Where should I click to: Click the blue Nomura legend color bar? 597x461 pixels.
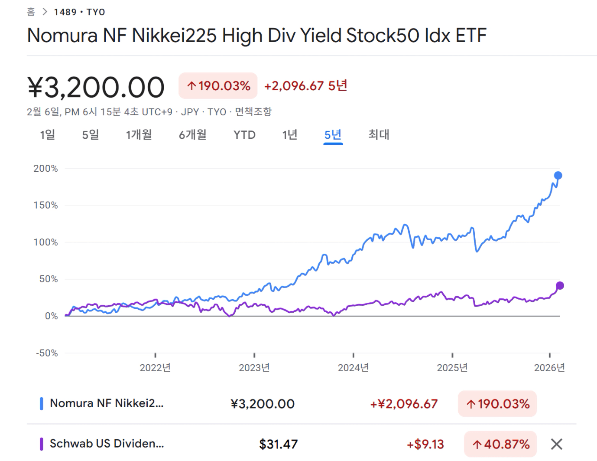pyautogui.click(x=42, y=404)
